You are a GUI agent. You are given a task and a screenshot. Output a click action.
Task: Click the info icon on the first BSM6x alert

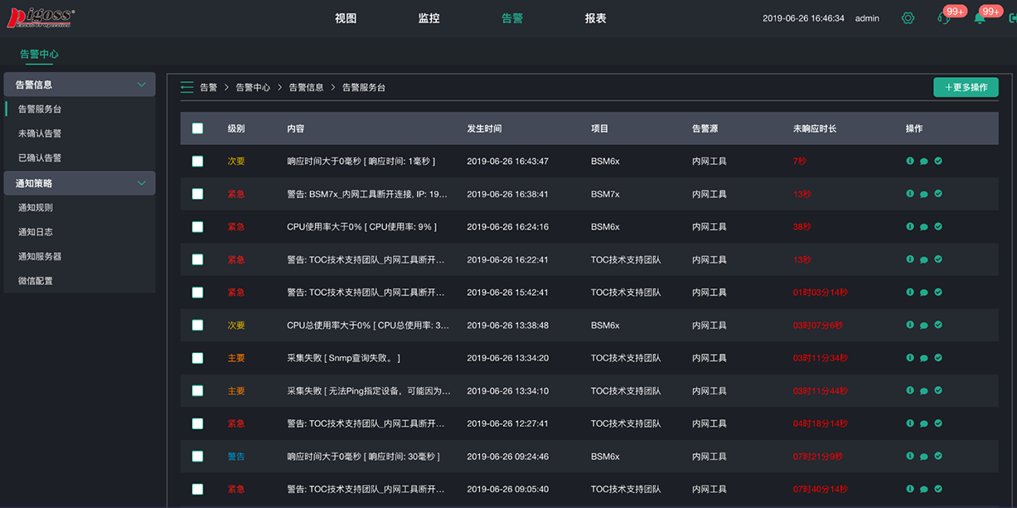[x=910, y=161]
